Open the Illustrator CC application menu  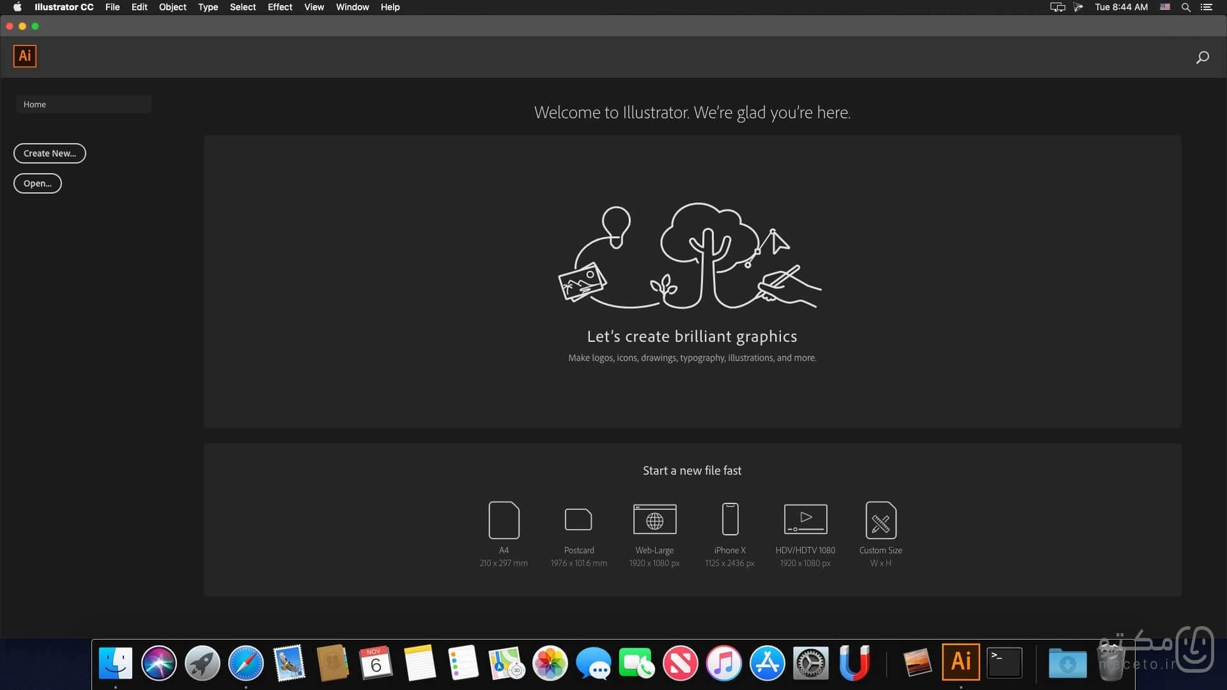click(x=64, y=7)
